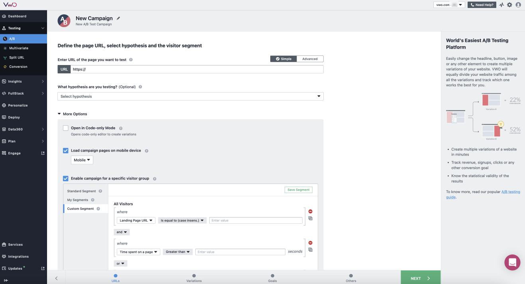
Task: Open the chat support bubble
Action: (x=512, y=262)
